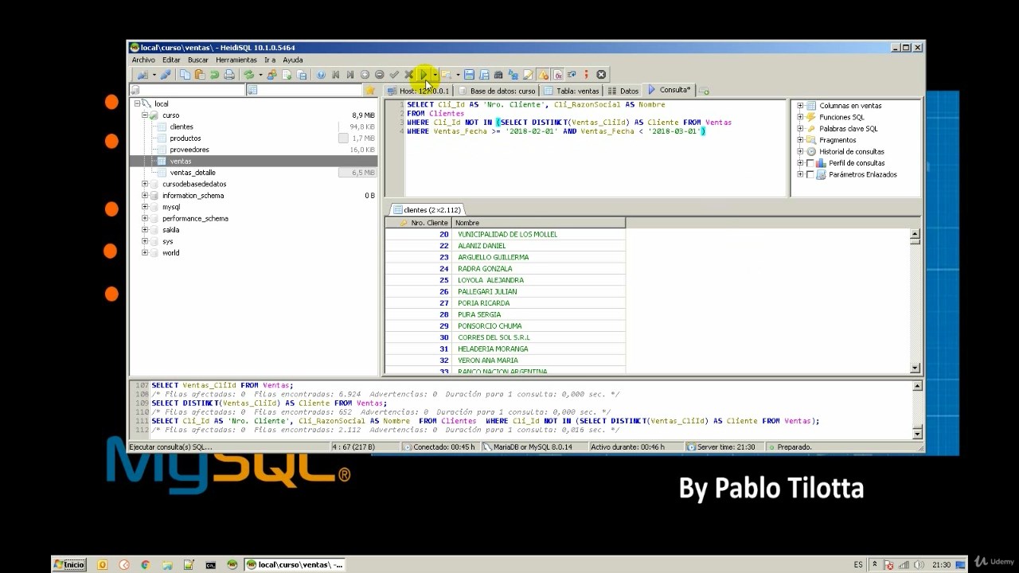Click the green Refresh icon
Image resolution: width=1019 pixels, height=573 pixels.
tap(249, 75)
